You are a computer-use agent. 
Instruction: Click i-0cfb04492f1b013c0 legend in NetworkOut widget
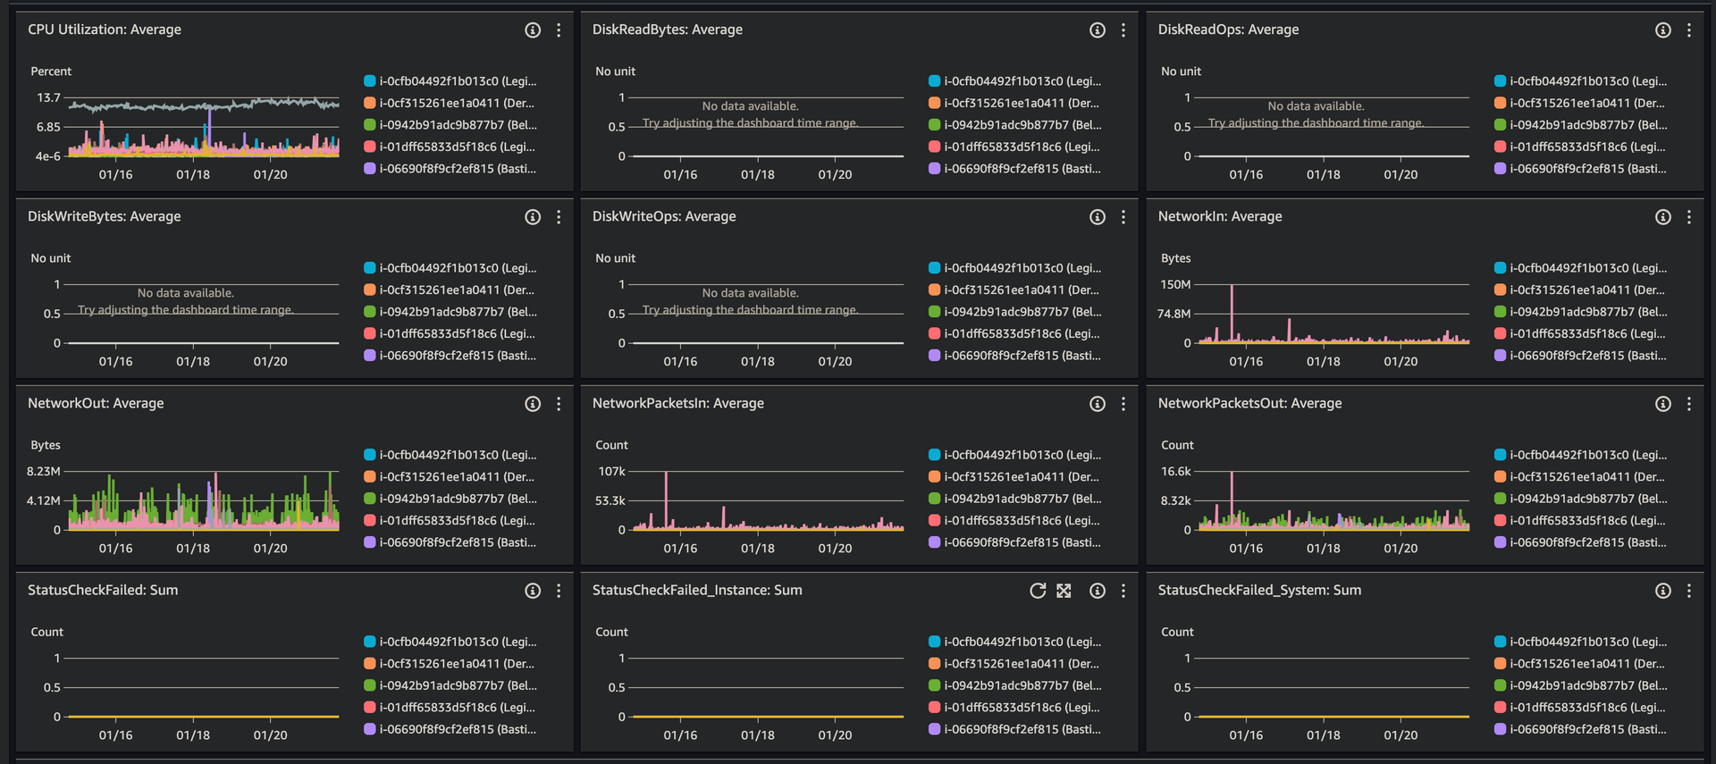pos(450,455)
